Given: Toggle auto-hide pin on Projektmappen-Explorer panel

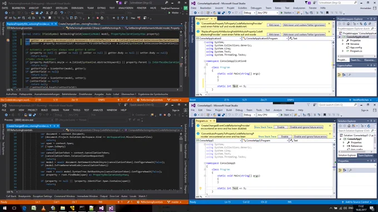Looking at the screenshot, I should [371, 19].
